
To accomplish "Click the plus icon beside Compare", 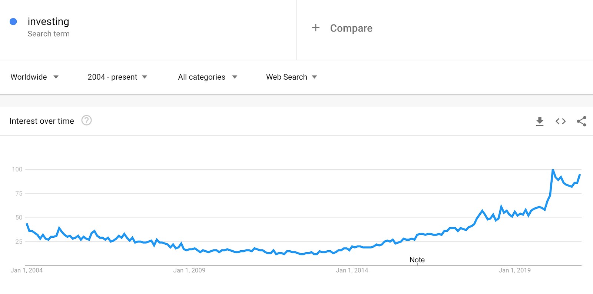I will click(316, 28).
